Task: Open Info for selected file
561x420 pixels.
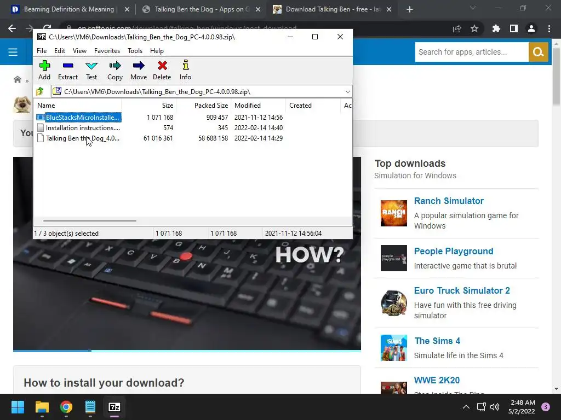Action: [x=185, y=70]
